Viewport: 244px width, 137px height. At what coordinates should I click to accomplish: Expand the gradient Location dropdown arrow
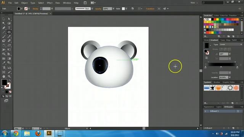pos(230,77)
